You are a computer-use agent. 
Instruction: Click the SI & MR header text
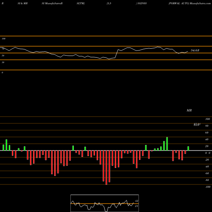coord(22,3)
